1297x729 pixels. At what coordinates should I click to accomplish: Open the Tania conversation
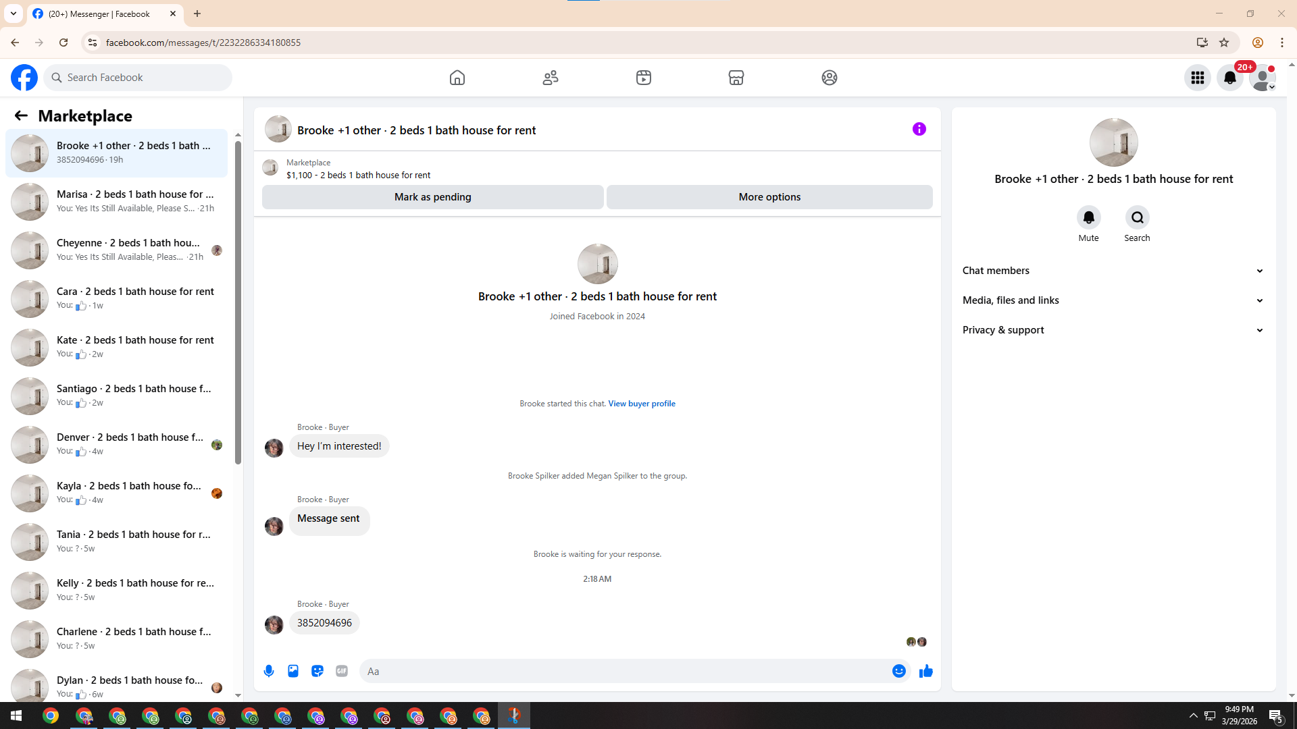[116, 542]
